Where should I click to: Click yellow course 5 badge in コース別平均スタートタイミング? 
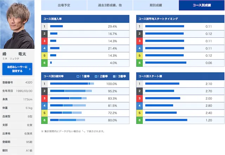coord(140,56)
